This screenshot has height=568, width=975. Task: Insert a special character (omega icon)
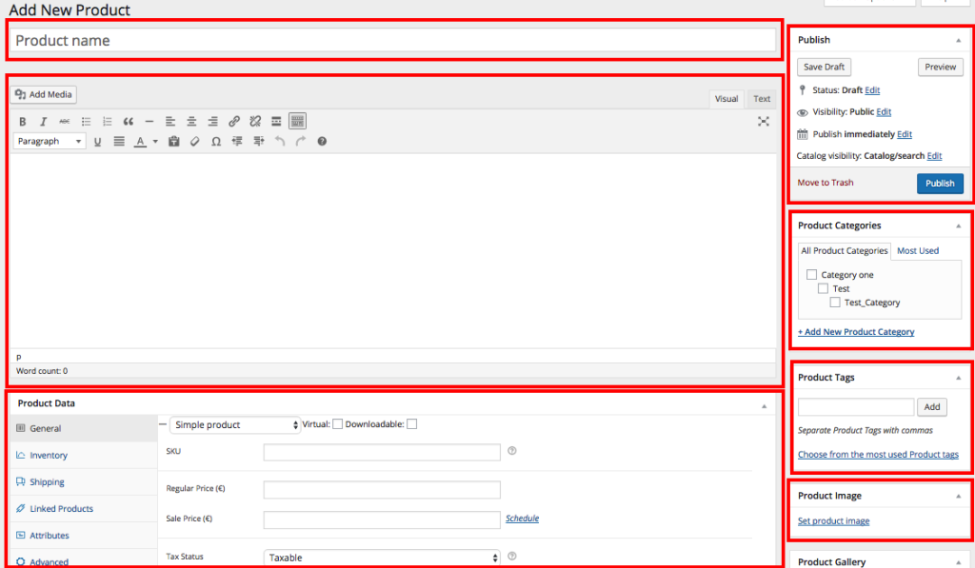(216, 142)
